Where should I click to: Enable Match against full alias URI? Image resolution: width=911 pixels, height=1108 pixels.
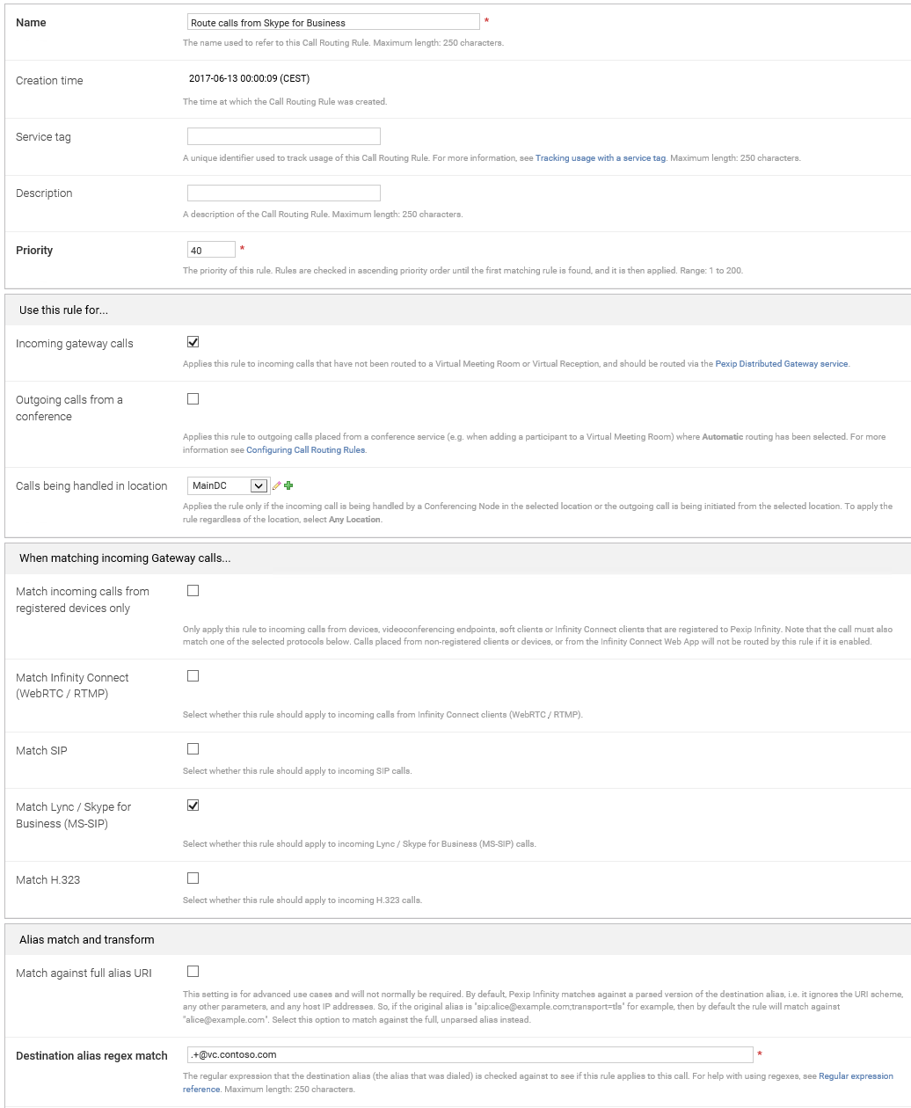click(193, 972)
